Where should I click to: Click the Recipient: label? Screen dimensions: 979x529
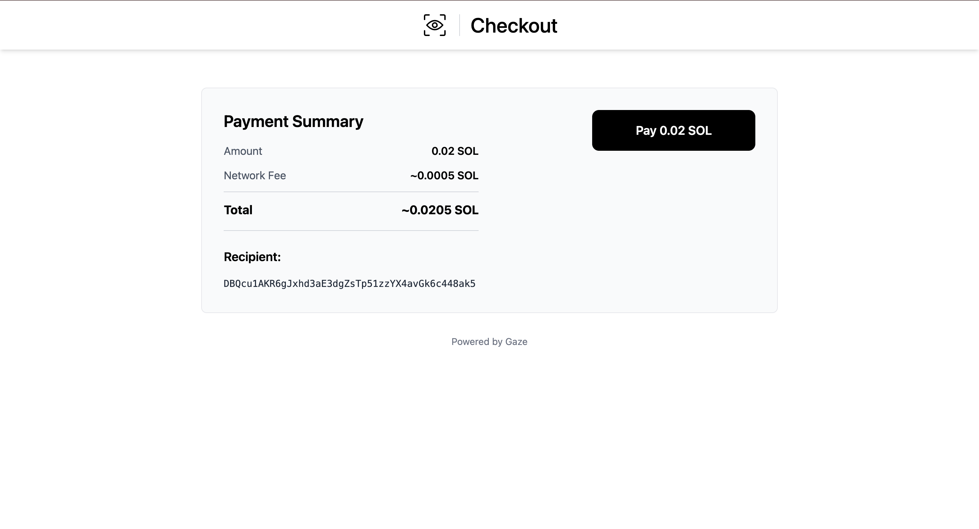(x=252, y=257)
